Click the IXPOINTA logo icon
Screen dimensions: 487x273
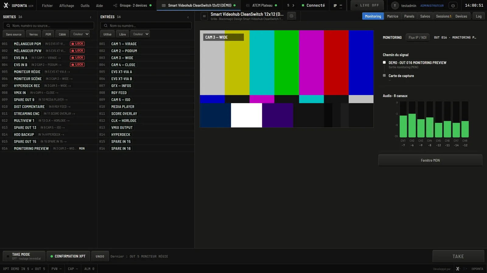[x=6, y=5]
